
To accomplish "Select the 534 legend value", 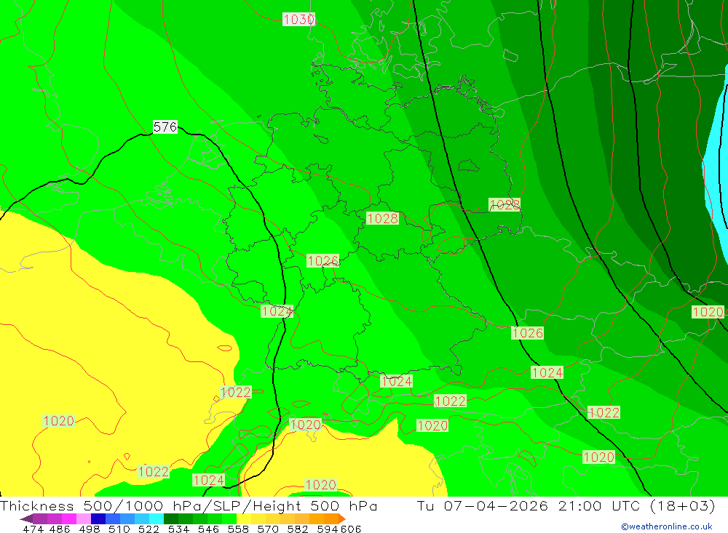I will tap(179, 529).
